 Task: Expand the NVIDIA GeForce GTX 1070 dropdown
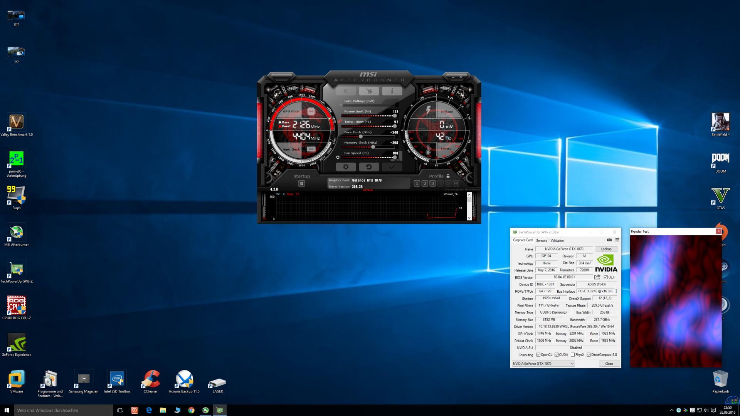coord(572,364)
